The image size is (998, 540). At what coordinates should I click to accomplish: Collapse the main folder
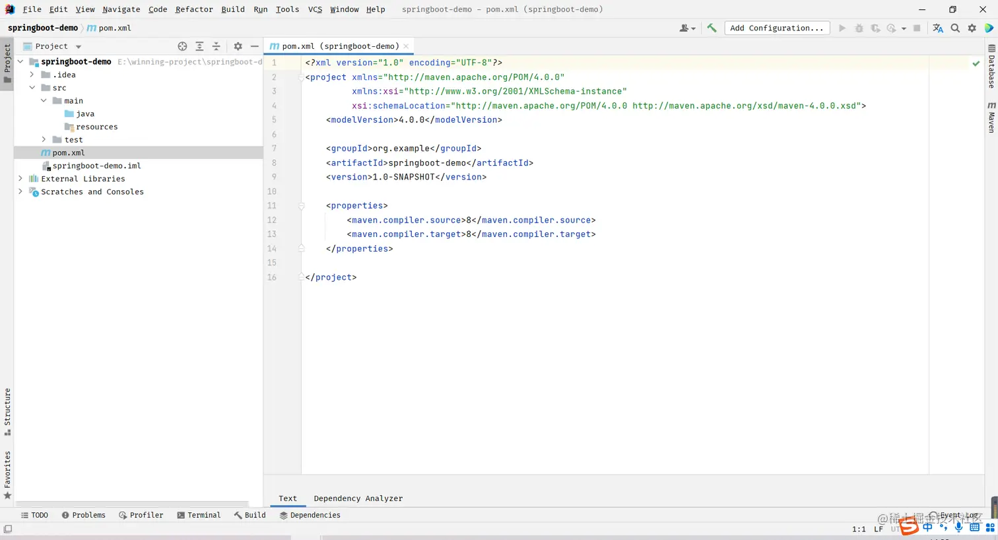point(44,100)
